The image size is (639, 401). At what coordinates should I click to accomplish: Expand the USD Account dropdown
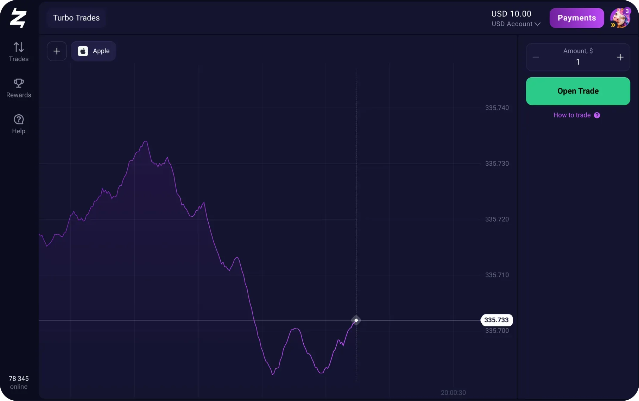point(516,24)
